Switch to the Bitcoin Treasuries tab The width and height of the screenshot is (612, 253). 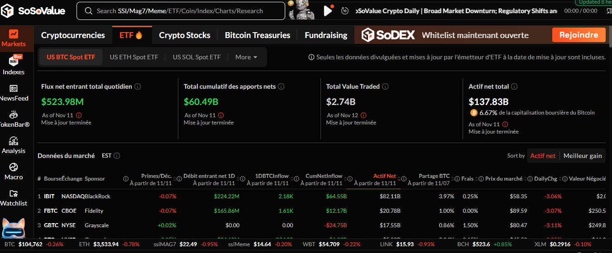(x=258, y=35)
